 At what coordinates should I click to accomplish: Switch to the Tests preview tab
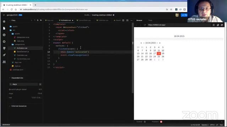[x=150, y=20]
